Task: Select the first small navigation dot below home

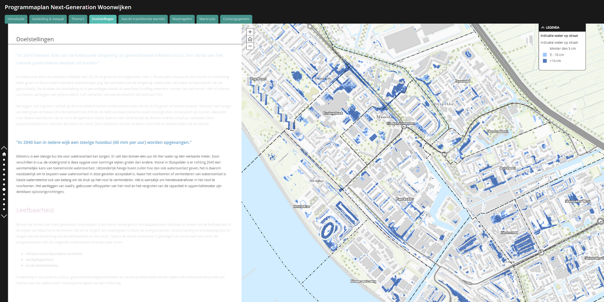Action: click(x=4, y=160)
